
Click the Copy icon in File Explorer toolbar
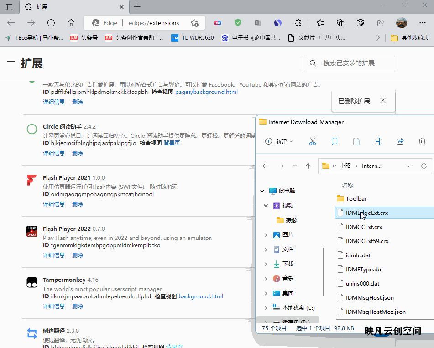coord(335,142)
